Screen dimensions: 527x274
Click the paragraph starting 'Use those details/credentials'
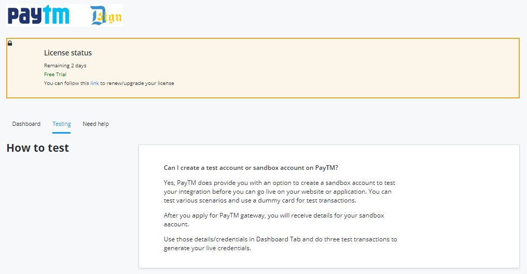[x=280, y=243]
